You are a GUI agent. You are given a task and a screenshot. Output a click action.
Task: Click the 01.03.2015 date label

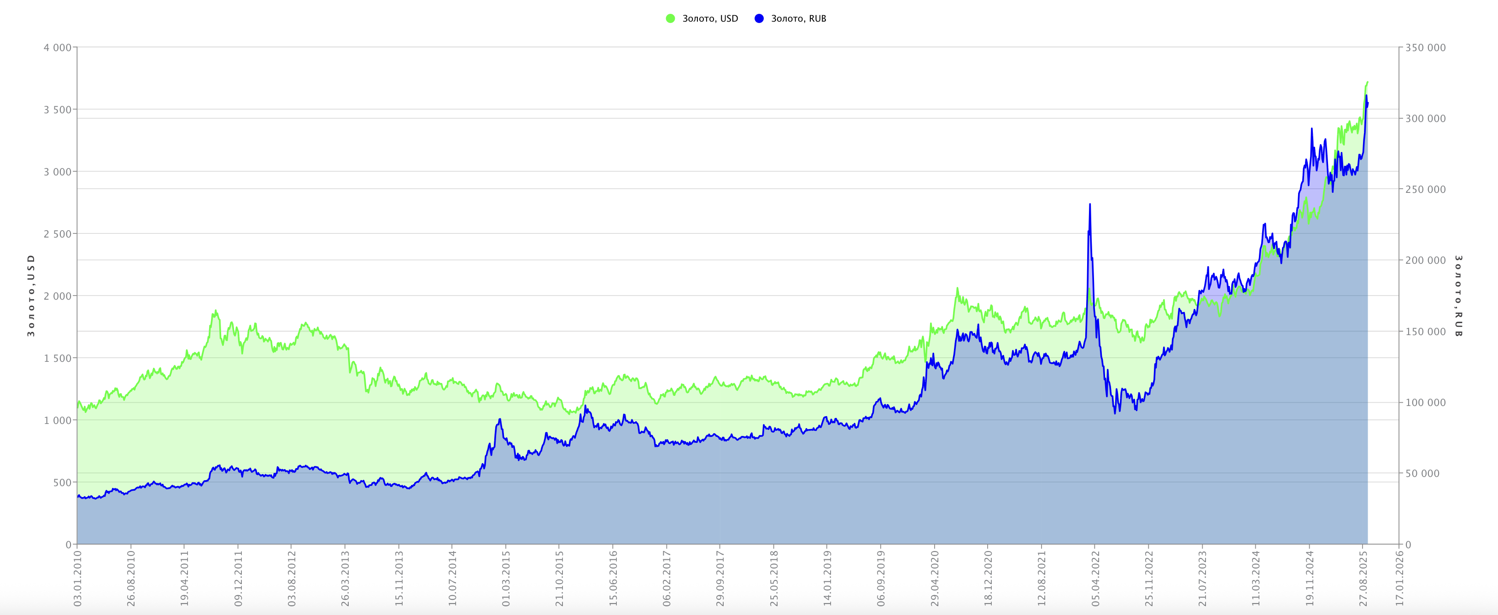click(x=506, y=579)
